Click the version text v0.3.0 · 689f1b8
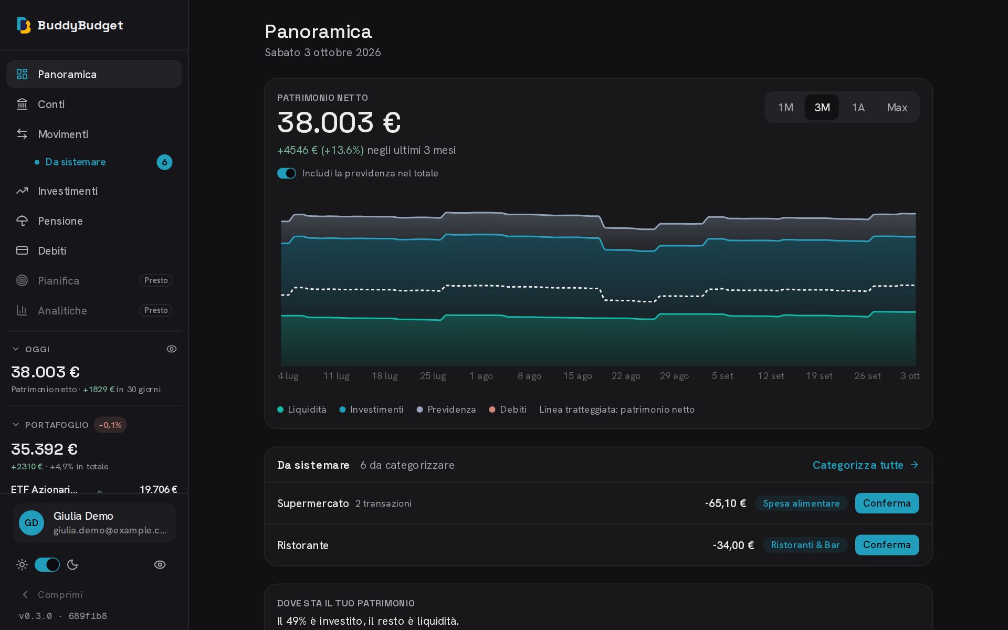This screenshot has height=630, width=1008. tap(63, 616)
